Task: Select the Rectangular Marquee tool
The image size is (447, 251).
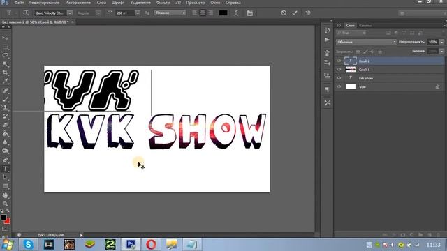Action: [x=5, y=47]
